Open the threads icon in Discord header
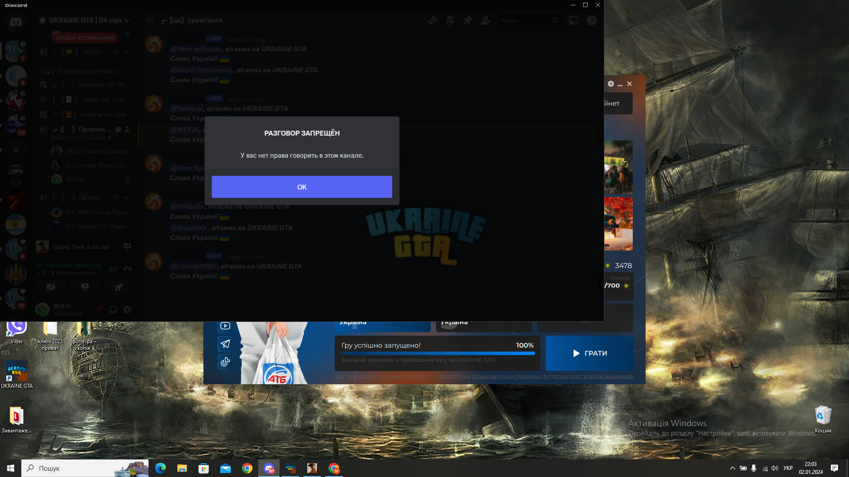The image size is (849, 477). tap(432, 20)
